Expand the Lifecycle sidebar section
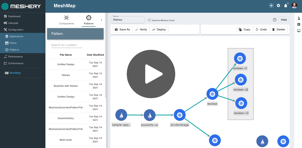 (x=13, y=23)
